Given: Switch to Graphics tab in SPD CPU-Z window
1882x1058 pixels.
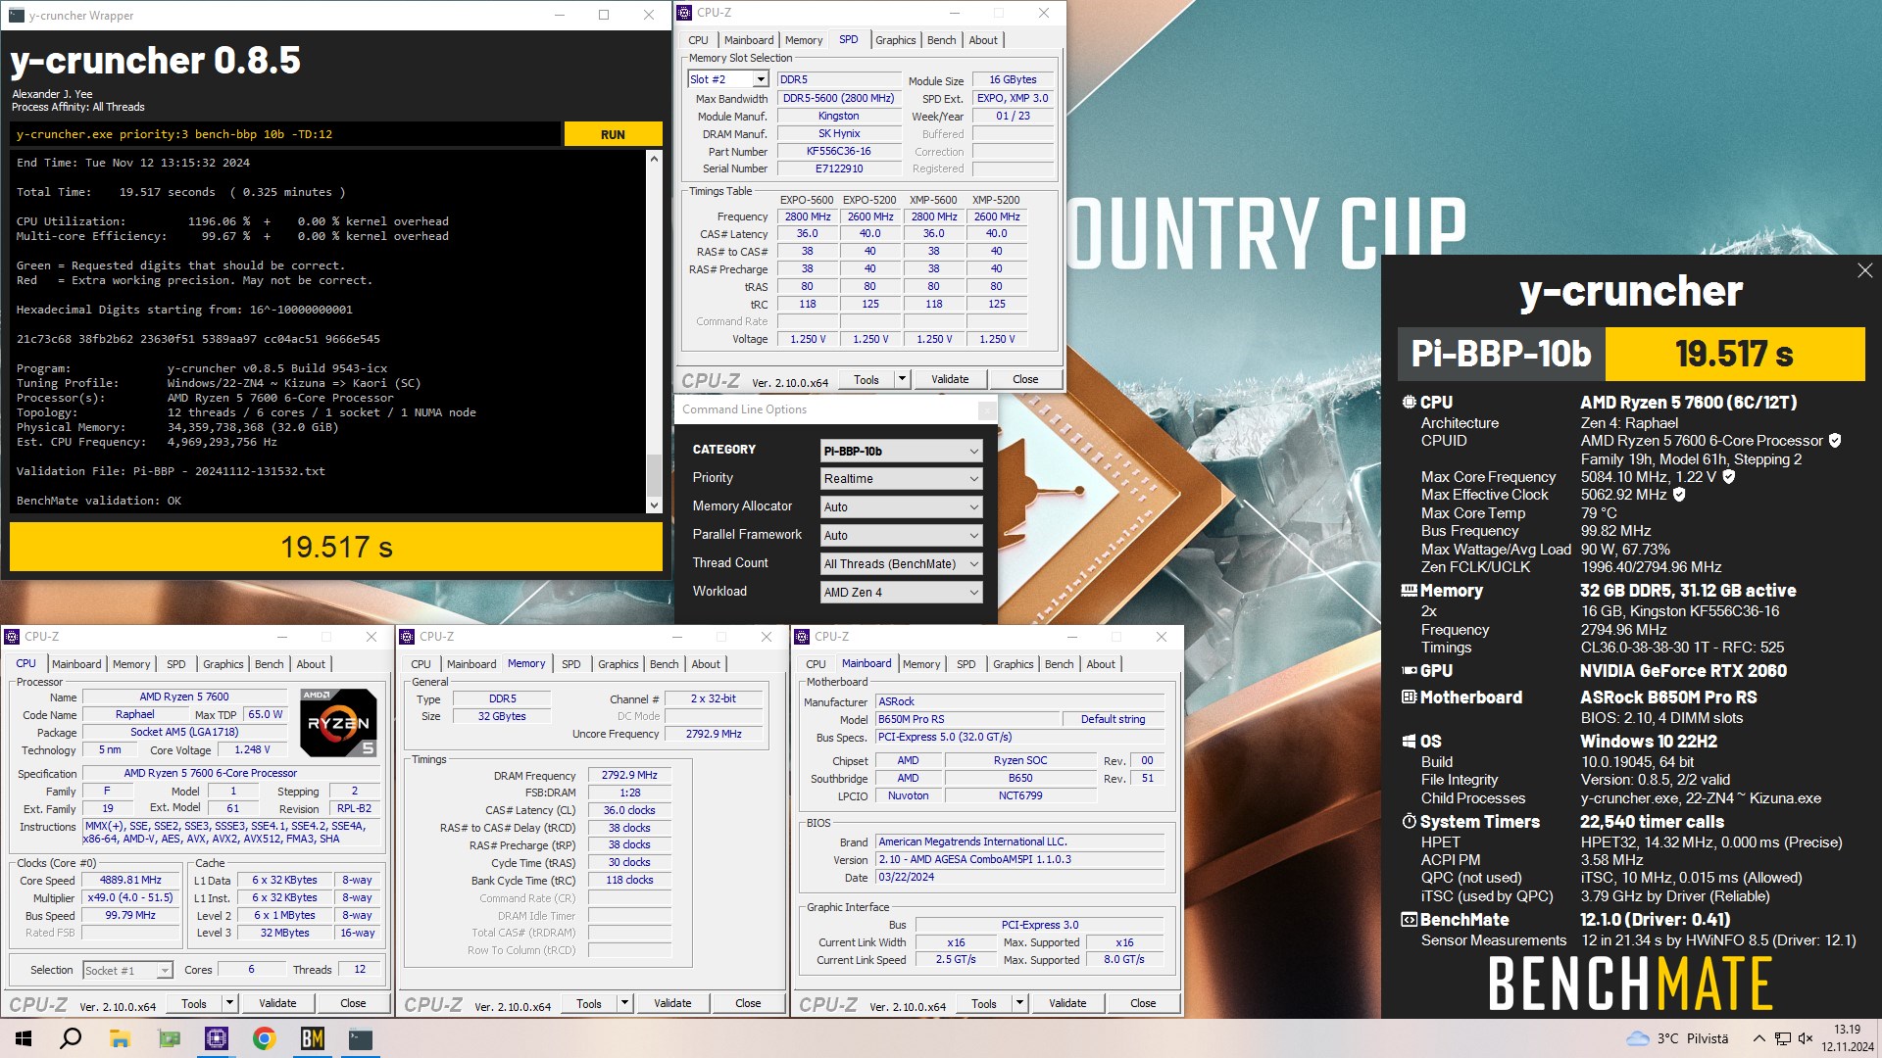Looking at the screenshot, I should [x=895, y=40].
